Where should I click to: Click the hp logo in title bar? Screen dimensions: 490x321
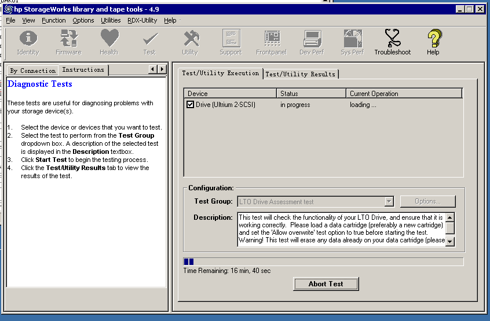pos(8,9)
